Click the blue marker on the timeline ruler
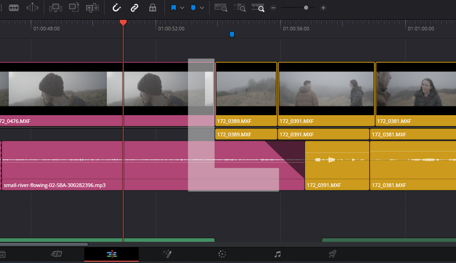Image resolution: width=456 pixels, height=263 pixels. click(232, 35)
